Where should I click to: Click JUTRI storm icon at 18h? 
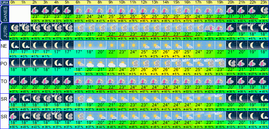point(209,28)
